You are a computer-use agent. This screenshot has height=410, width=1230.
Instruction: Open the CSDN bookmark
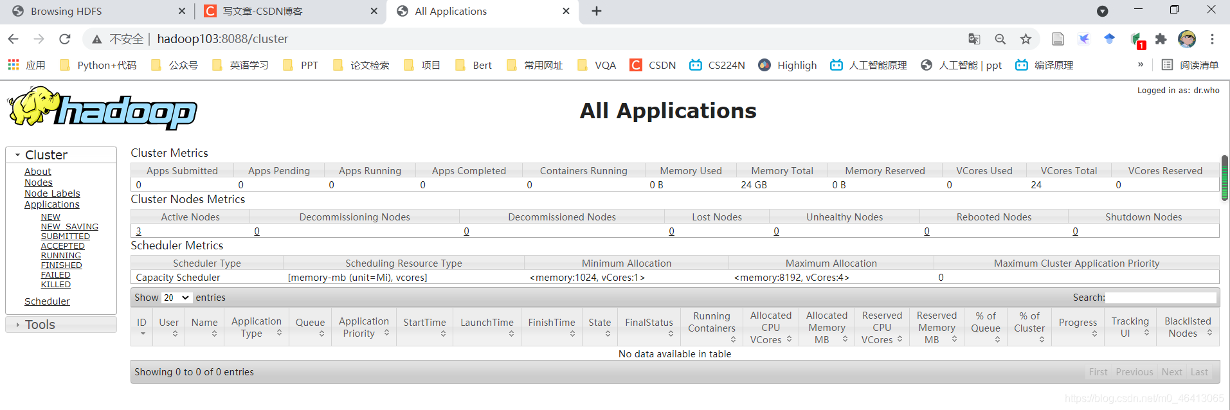point(653,65)
